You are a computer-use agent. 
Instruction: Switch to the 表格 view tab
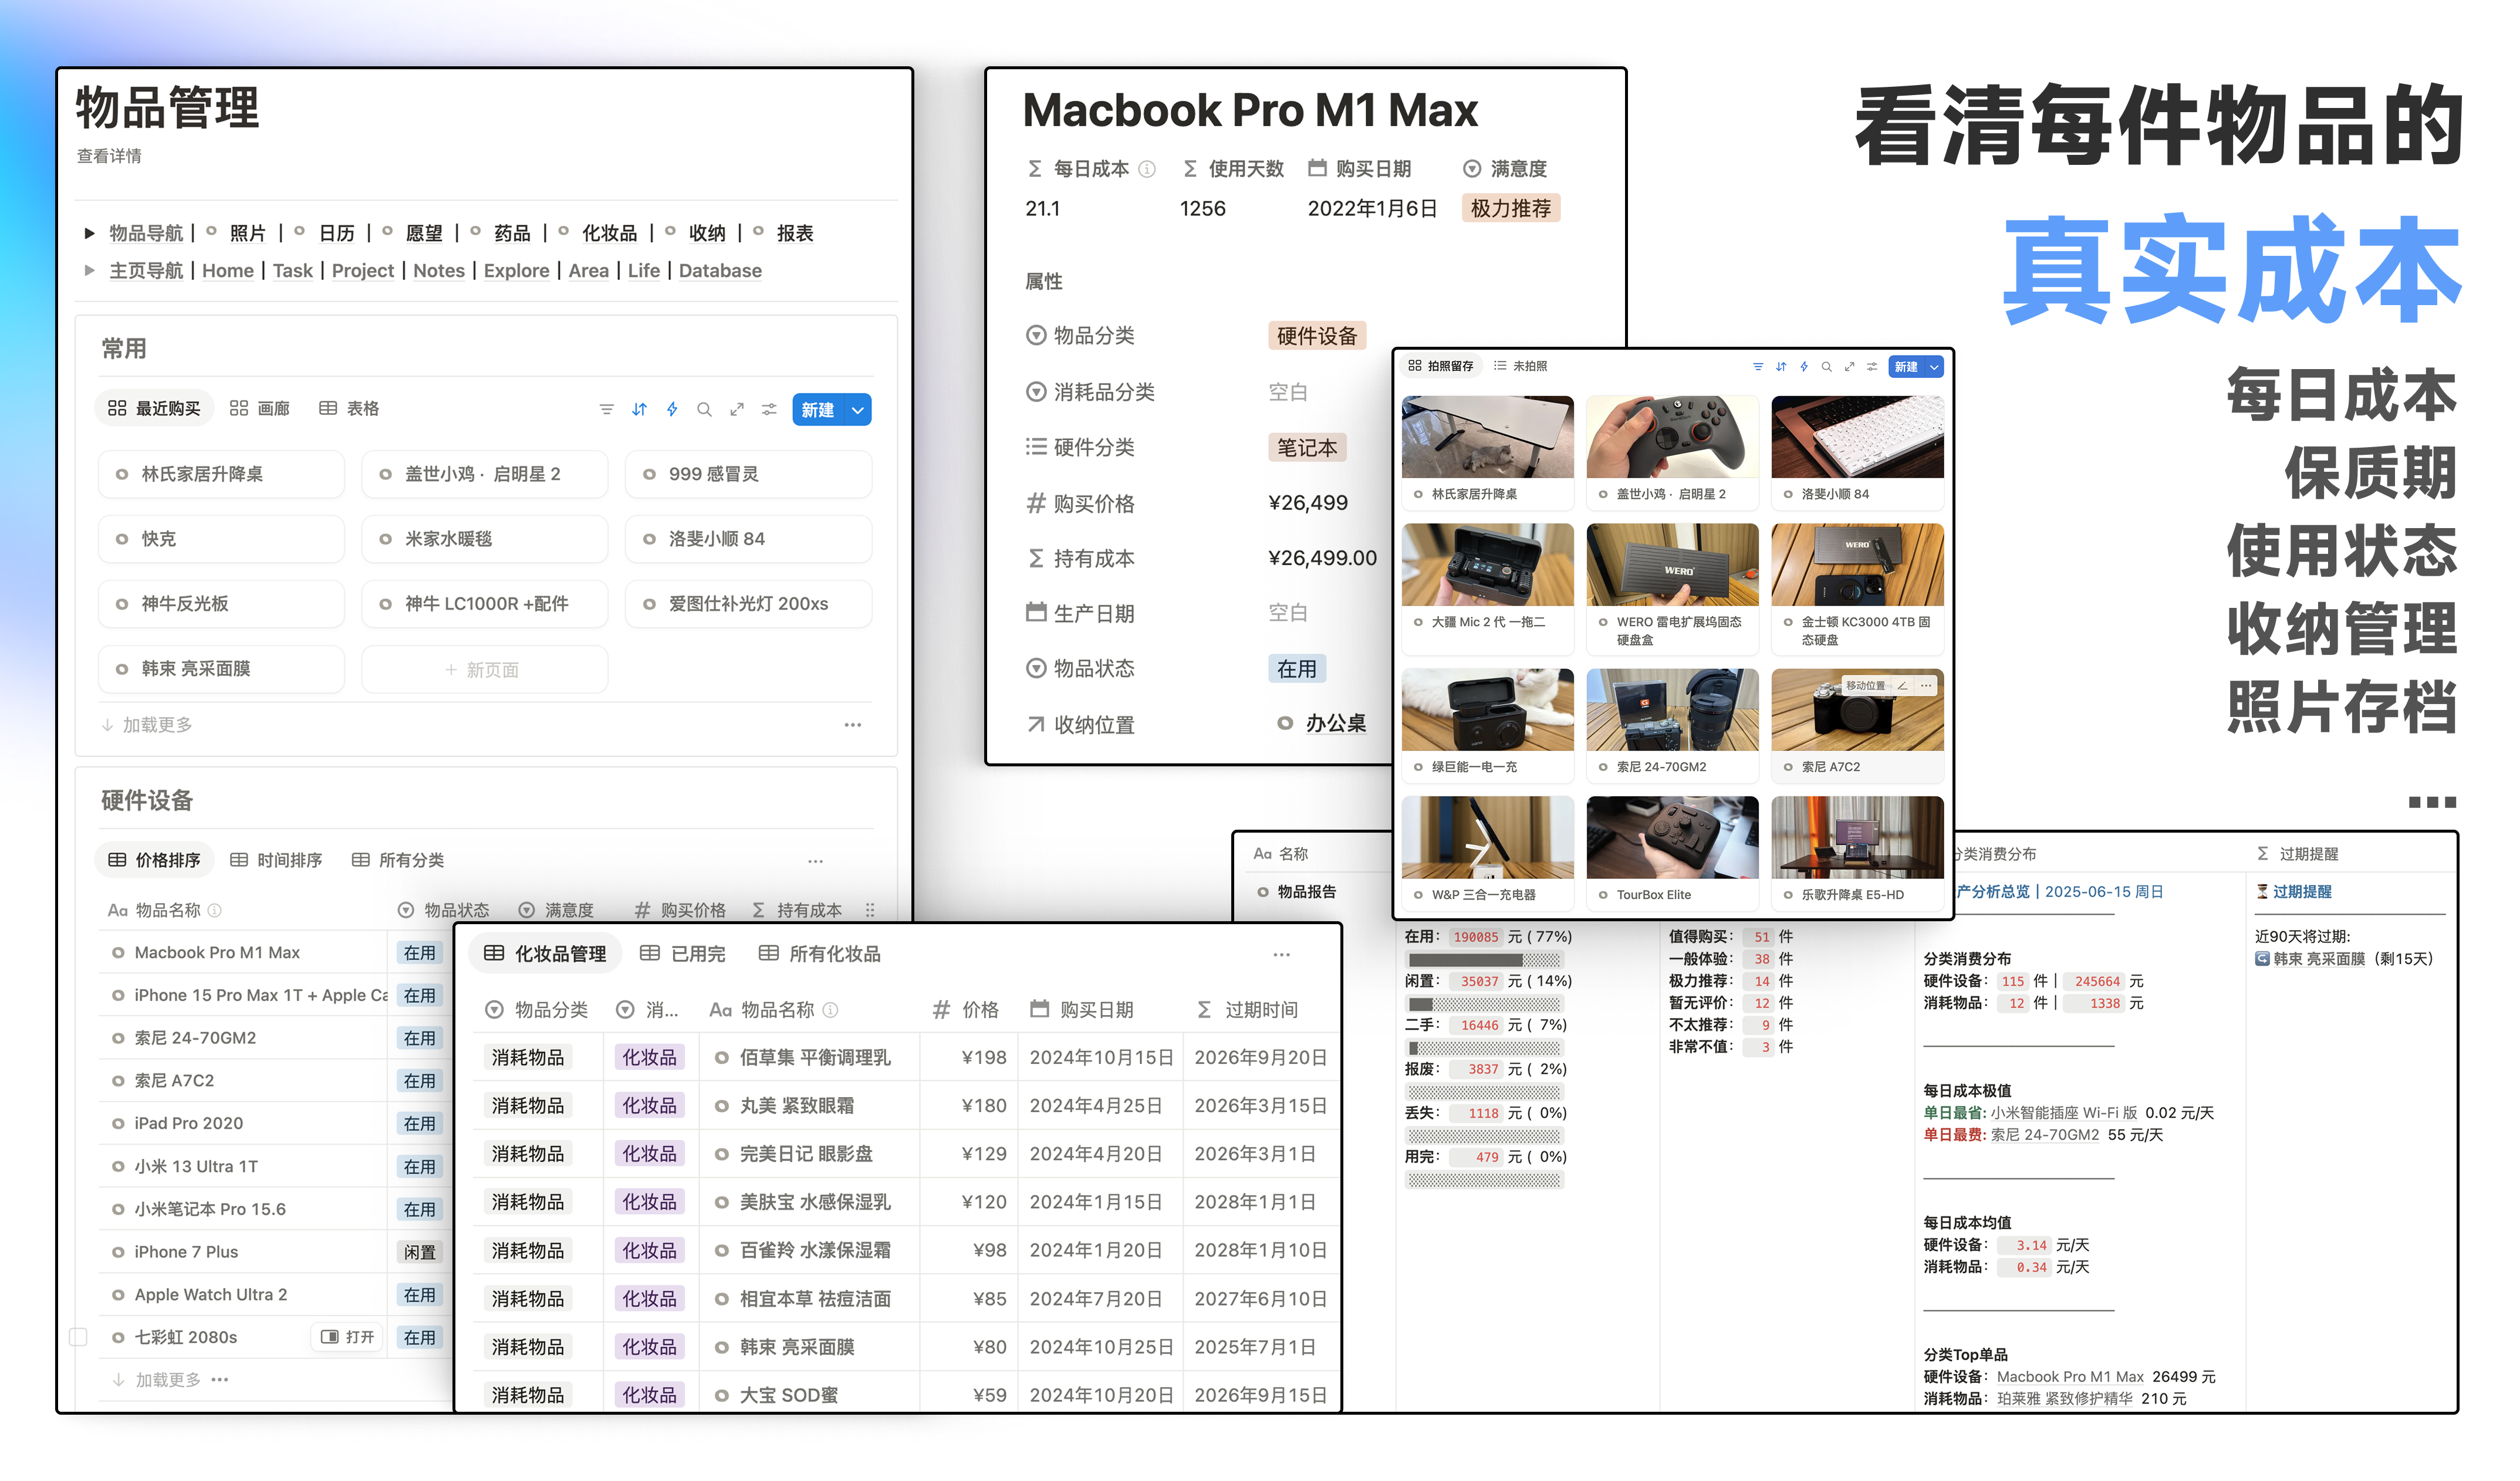point(349,409)
